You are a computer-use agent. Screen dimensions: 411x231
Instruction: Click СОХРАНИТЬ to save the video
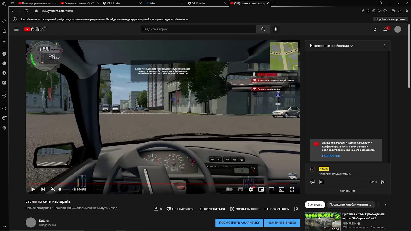pos(276,209)
